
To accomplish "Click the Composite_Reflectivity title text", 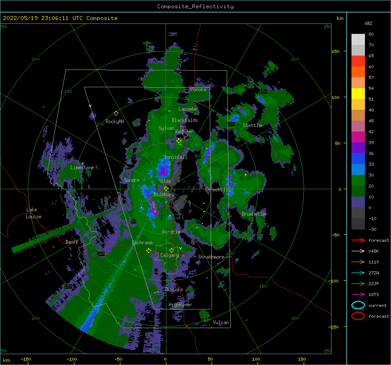I will (x=195, y=7).
